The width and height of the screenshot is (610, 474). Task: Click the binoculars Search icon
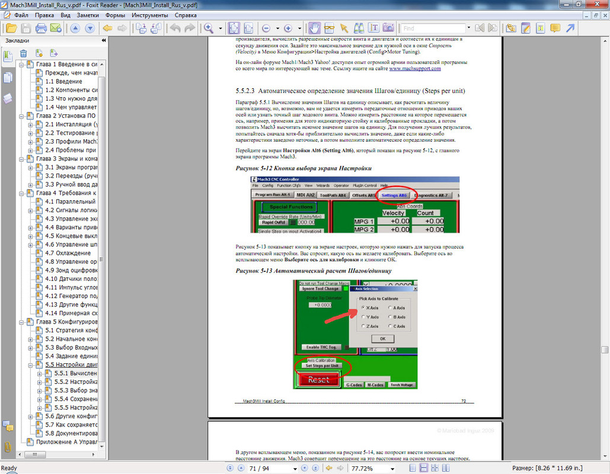[x=359, y=28]
